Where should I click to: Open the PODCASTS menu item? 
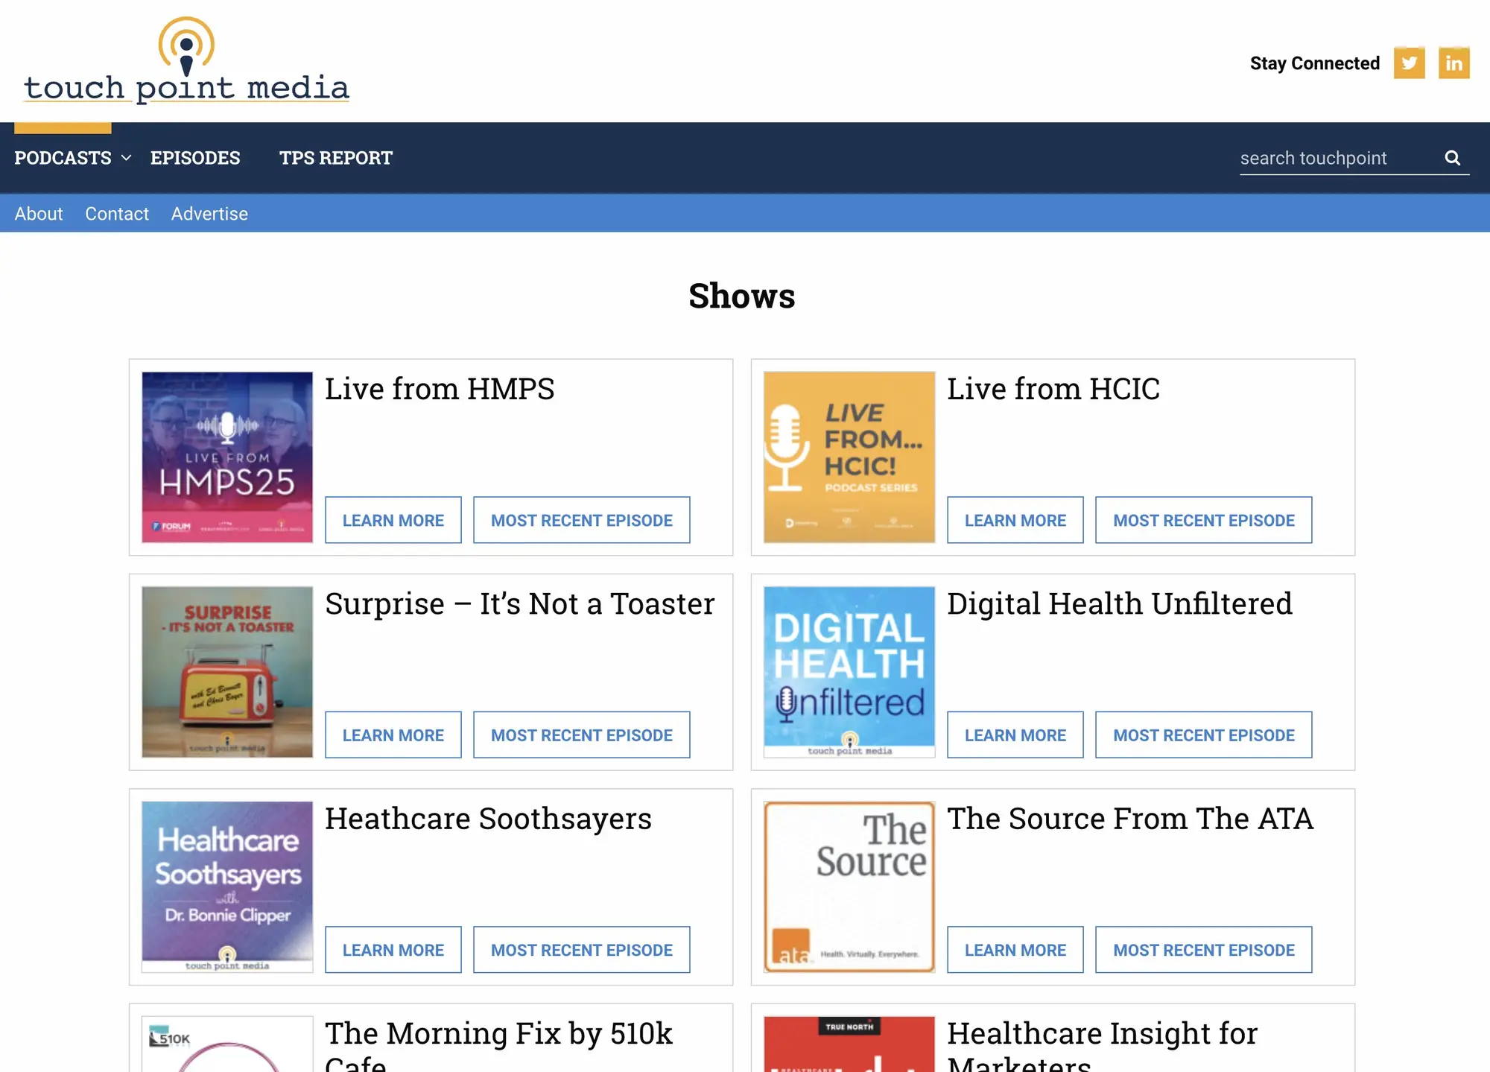point(63,158)
